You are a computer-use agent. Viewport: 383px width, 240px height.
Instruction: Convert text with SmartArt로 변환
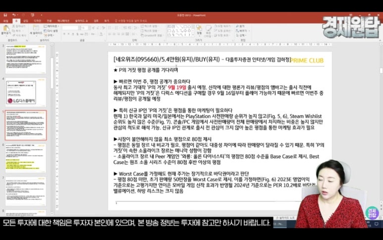tap(152, 35)
